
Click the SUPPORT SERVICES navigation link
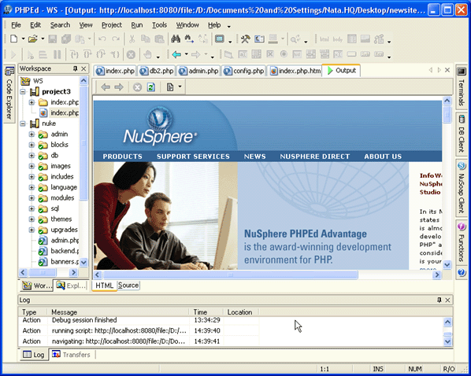coord(193,157)
